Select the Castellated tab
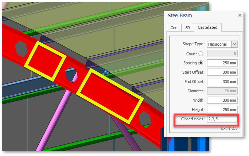 pos(207,27)
